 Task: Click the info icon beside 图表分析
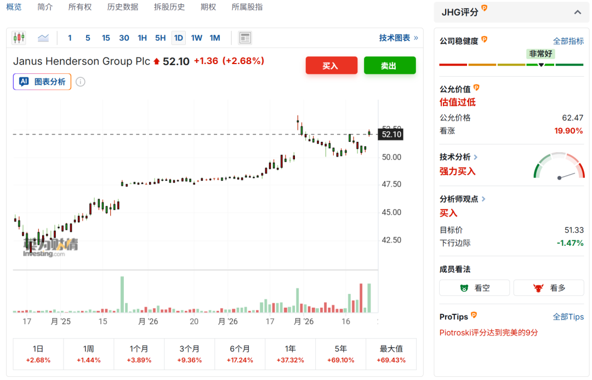[81, 82]
